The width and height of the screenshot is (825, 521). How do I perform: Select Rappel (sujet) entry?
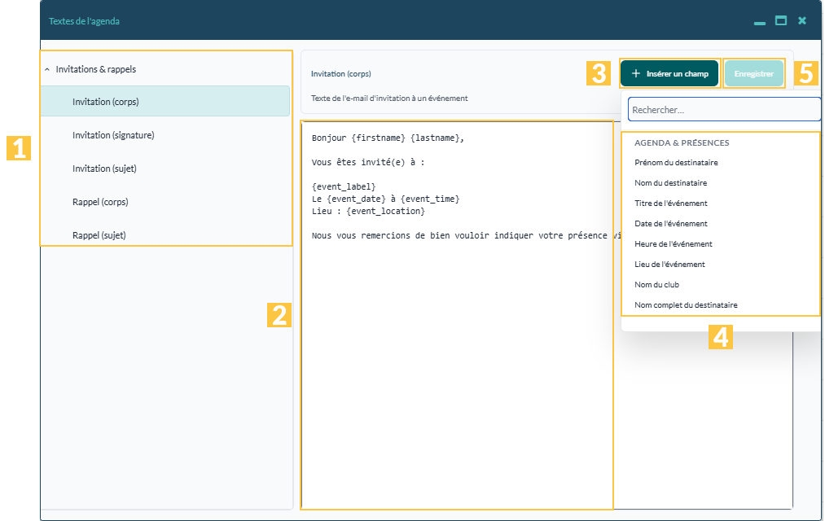165,235
